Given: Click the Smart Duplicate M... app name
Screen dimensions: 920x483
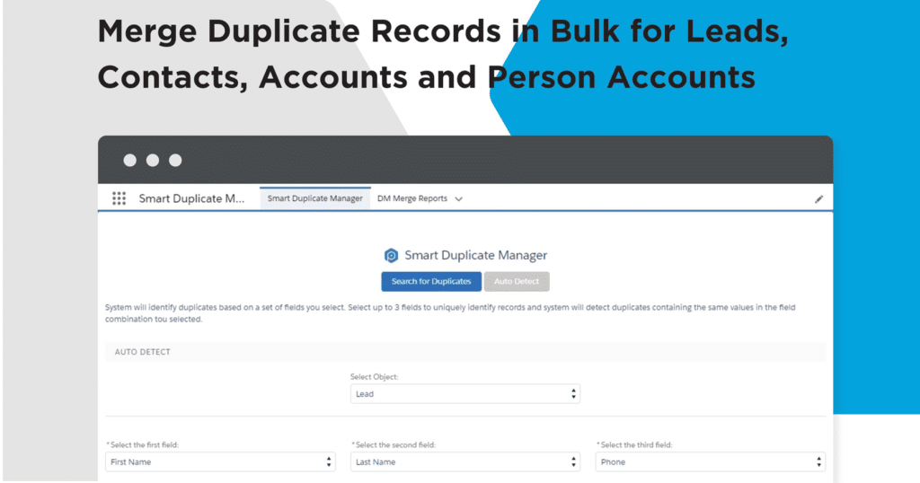Looking at the screenshot, I should click(191, 198).
